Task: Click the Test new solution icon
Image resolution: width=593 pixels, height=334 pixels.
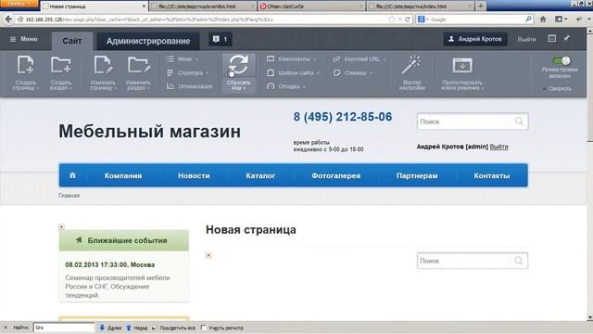Action: 462,66
